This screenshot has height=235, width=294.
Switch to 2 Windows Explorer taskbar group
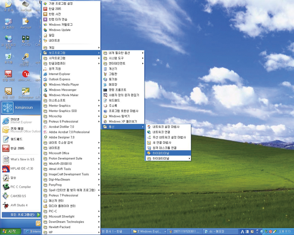pos(149,231)
